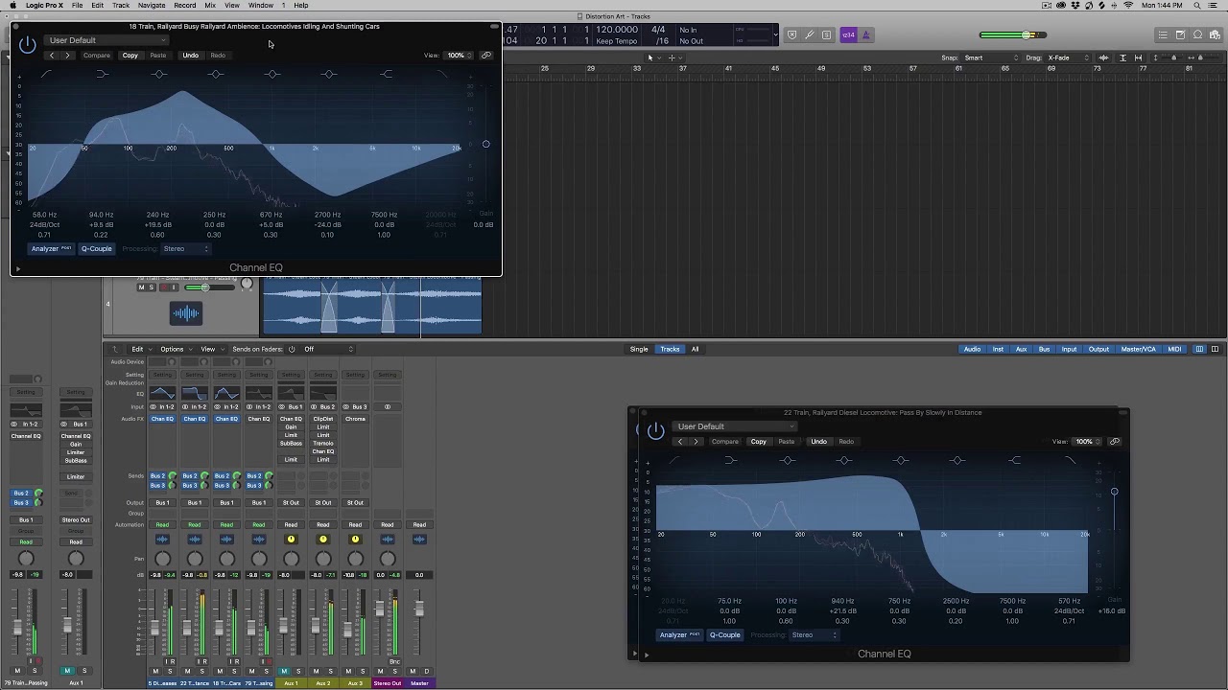This screenshot has height=690, width=1228.
Task: Click Copy in the top-left Channel EQ
Action: point(130,56)
